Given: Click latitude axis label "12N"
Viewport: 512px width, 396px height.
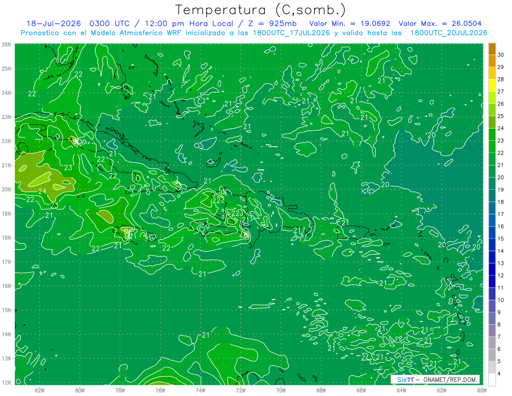Looking at the screenshot, I should point(6,382).
